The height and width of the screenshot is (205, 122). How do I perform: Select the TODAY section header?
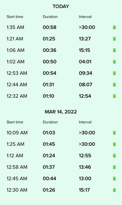click(x=61, y=6)
